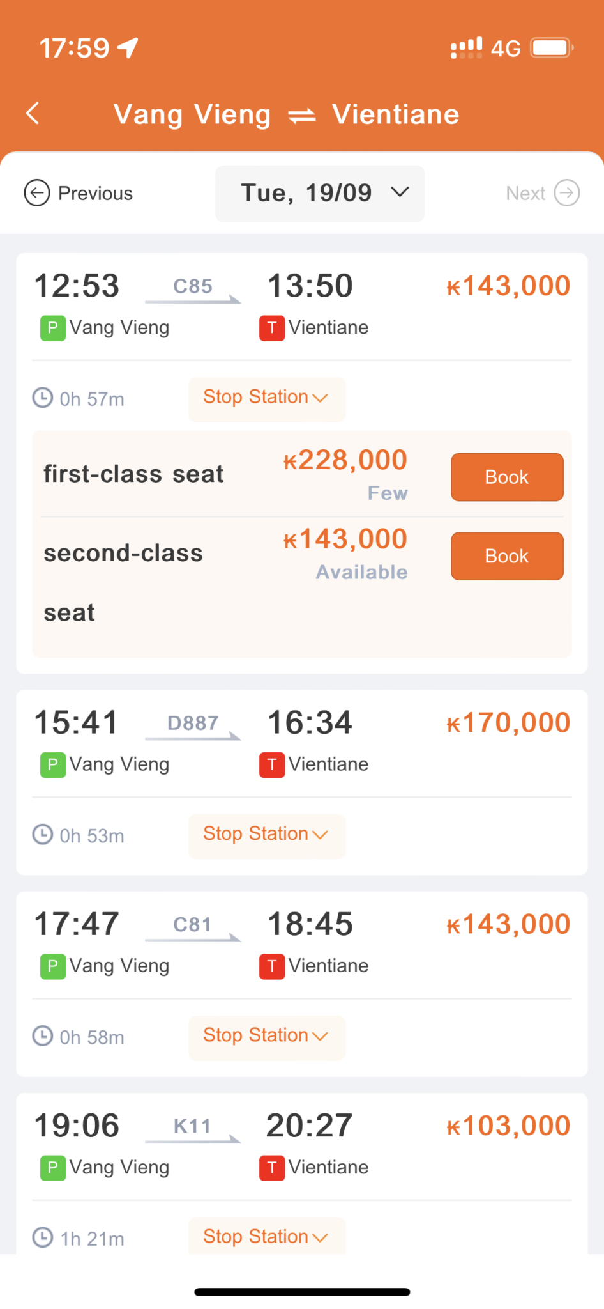The image size is (604, 1309).
Task: Tap the red T badge for 13:50 arrival
Action: (271, 329)
